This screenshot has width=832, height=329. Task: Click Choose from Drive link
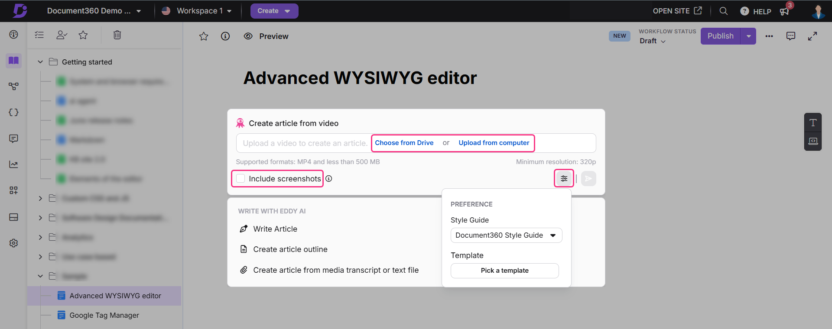click(x=404, y=143)
